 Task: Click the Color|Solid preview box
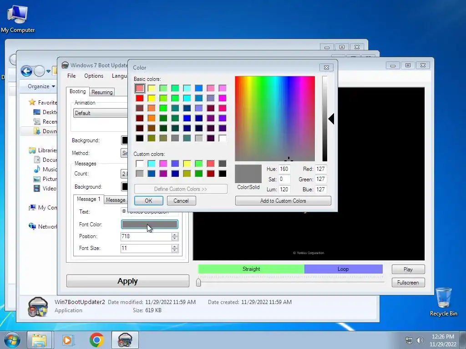coord(248,174)
